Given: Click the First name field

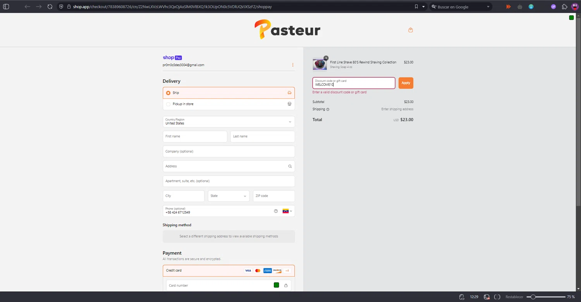Looking at the screenshot, I should 195,136.
